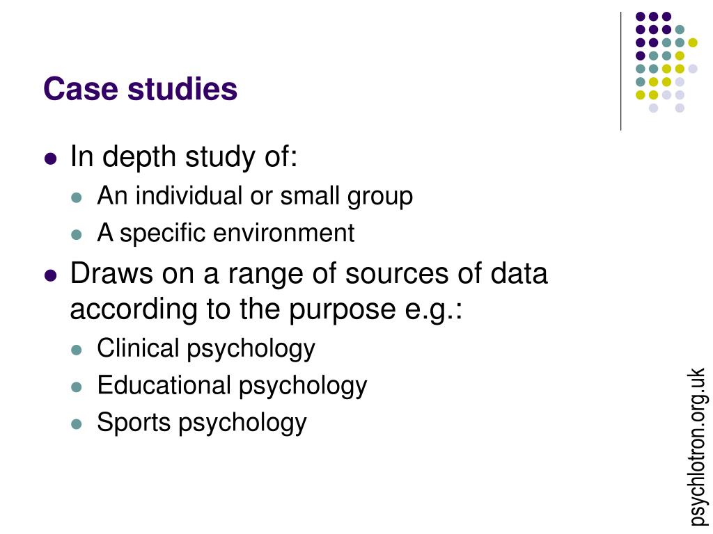713x534 pixels.
Task: Click the teal bullet beside Sports psychology
Action: [77, 424]
